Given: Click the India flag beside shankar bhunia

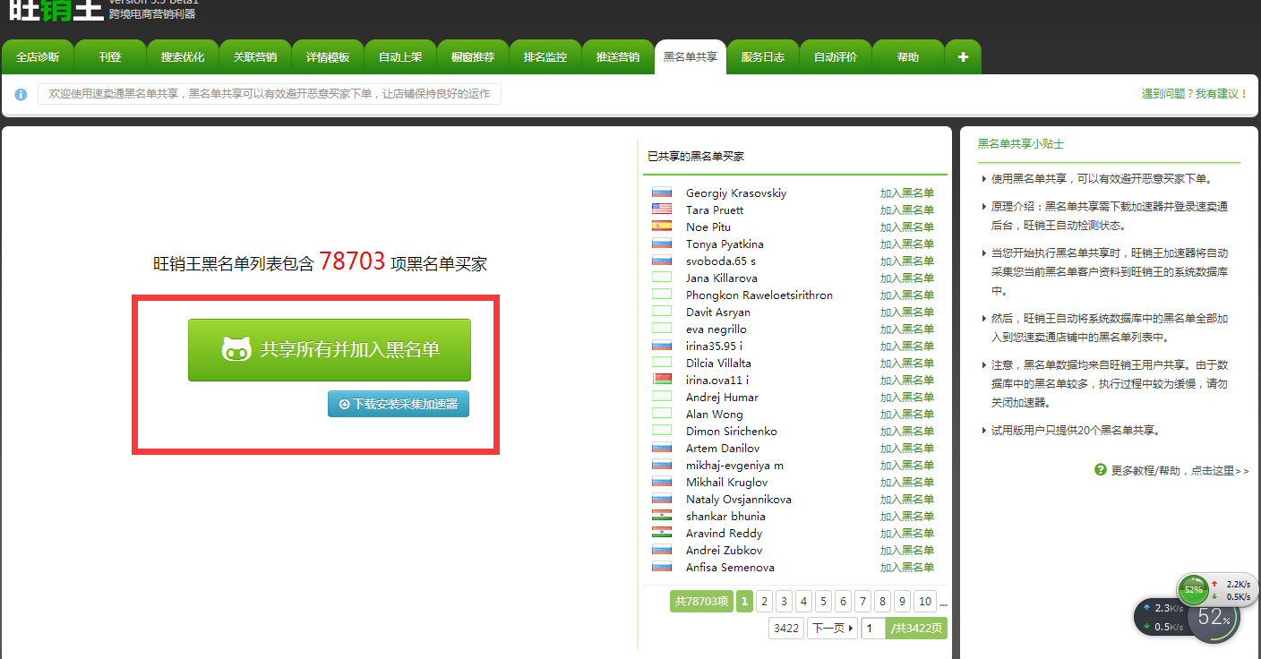Looking at the screenshot, I should tap(662, 516).
